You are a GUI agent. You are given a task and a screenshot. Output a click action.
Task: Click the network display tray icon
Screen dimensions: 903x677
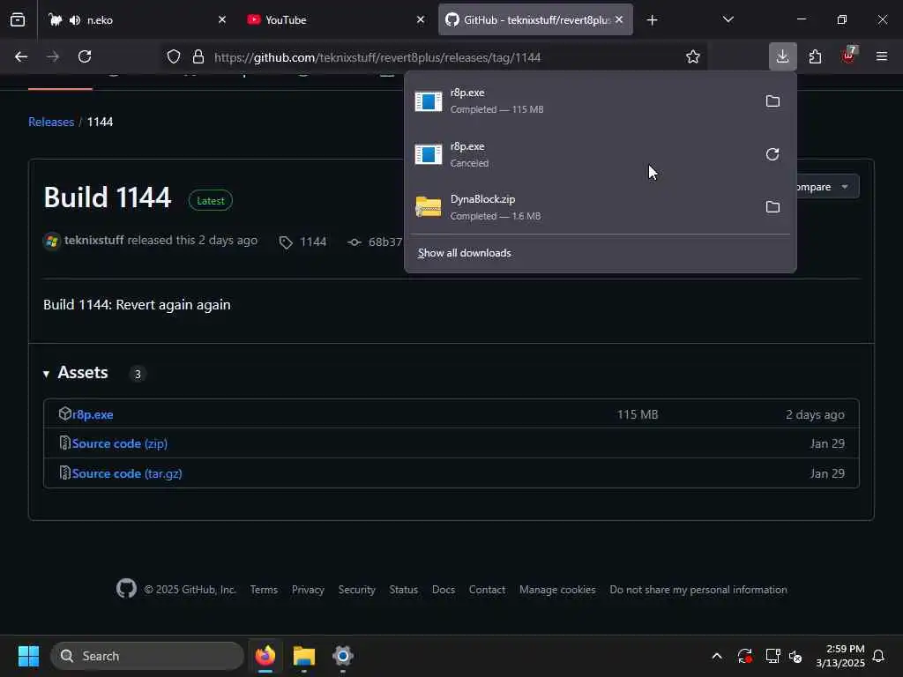[x=772, y=656]
